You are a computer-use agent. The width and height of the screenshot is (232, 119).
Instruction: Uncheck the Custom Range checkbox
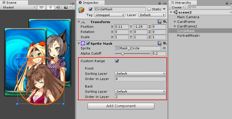point(117,61)
